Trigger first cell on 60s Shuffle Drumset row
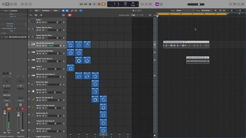Screen dimensions: 246x138 [x=71, y=44]
